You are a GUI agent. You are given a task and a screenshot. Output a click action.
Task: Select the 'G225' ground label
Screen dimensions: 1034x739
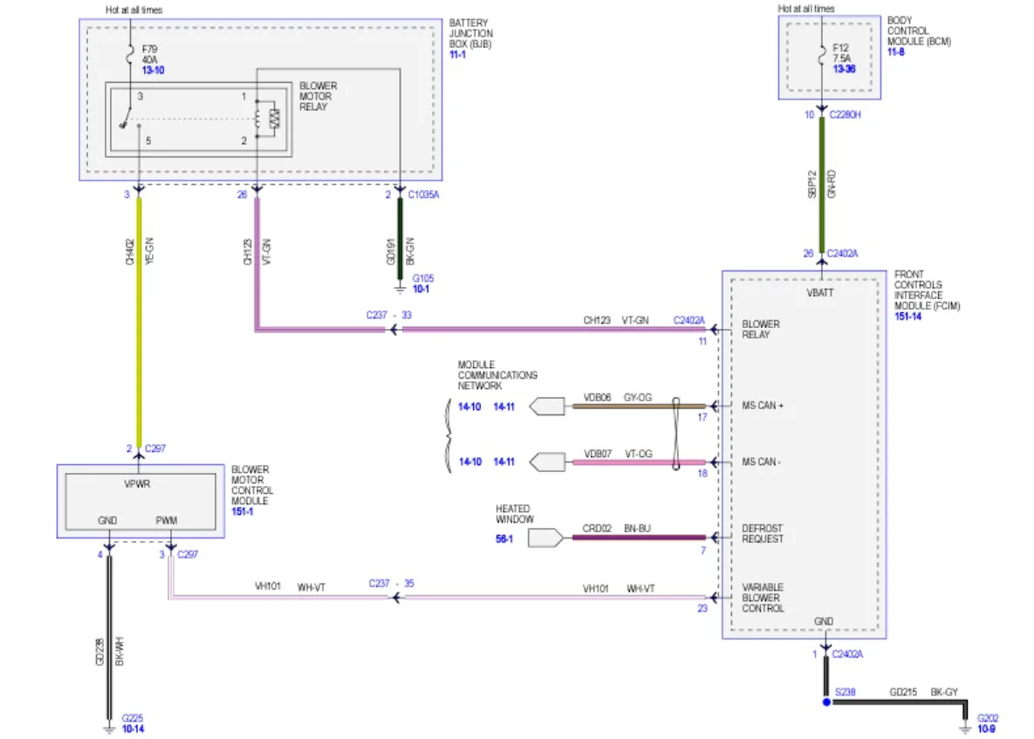point(133,719)
